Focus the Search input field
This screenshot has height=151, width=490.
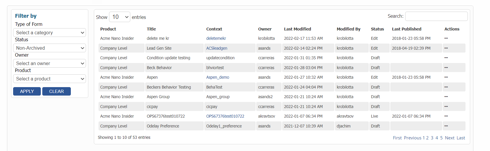[x=436, y=16]
